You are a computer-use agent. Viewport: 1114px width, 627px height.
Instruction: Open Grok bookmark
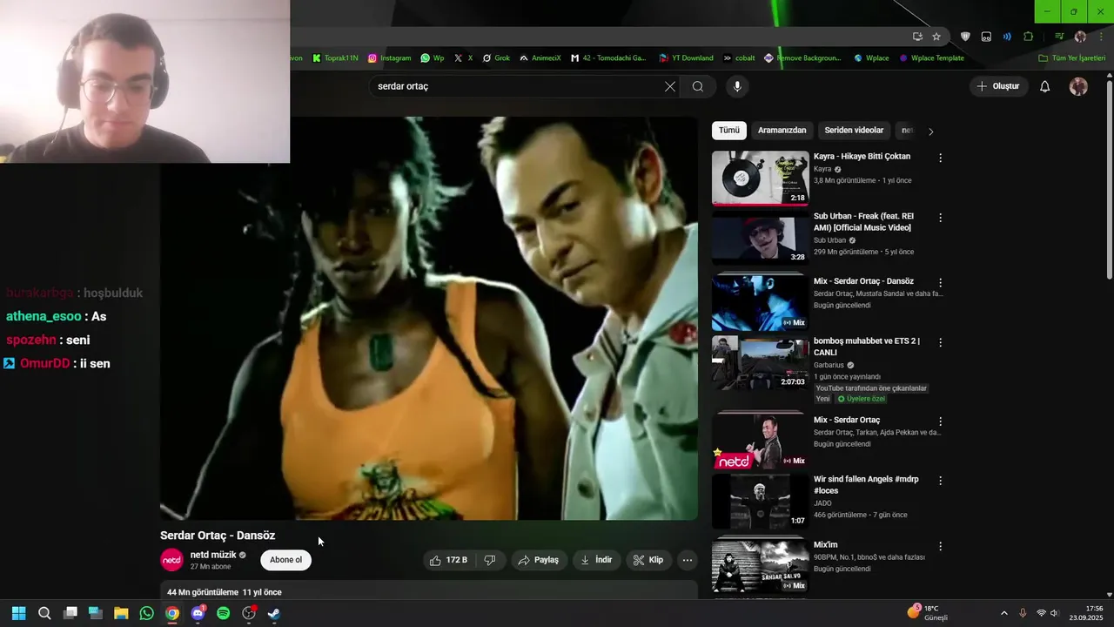[496, 58]
